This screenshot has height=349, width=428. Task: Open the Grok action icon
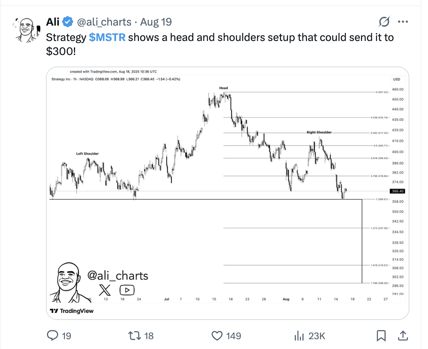coord(384,22)
